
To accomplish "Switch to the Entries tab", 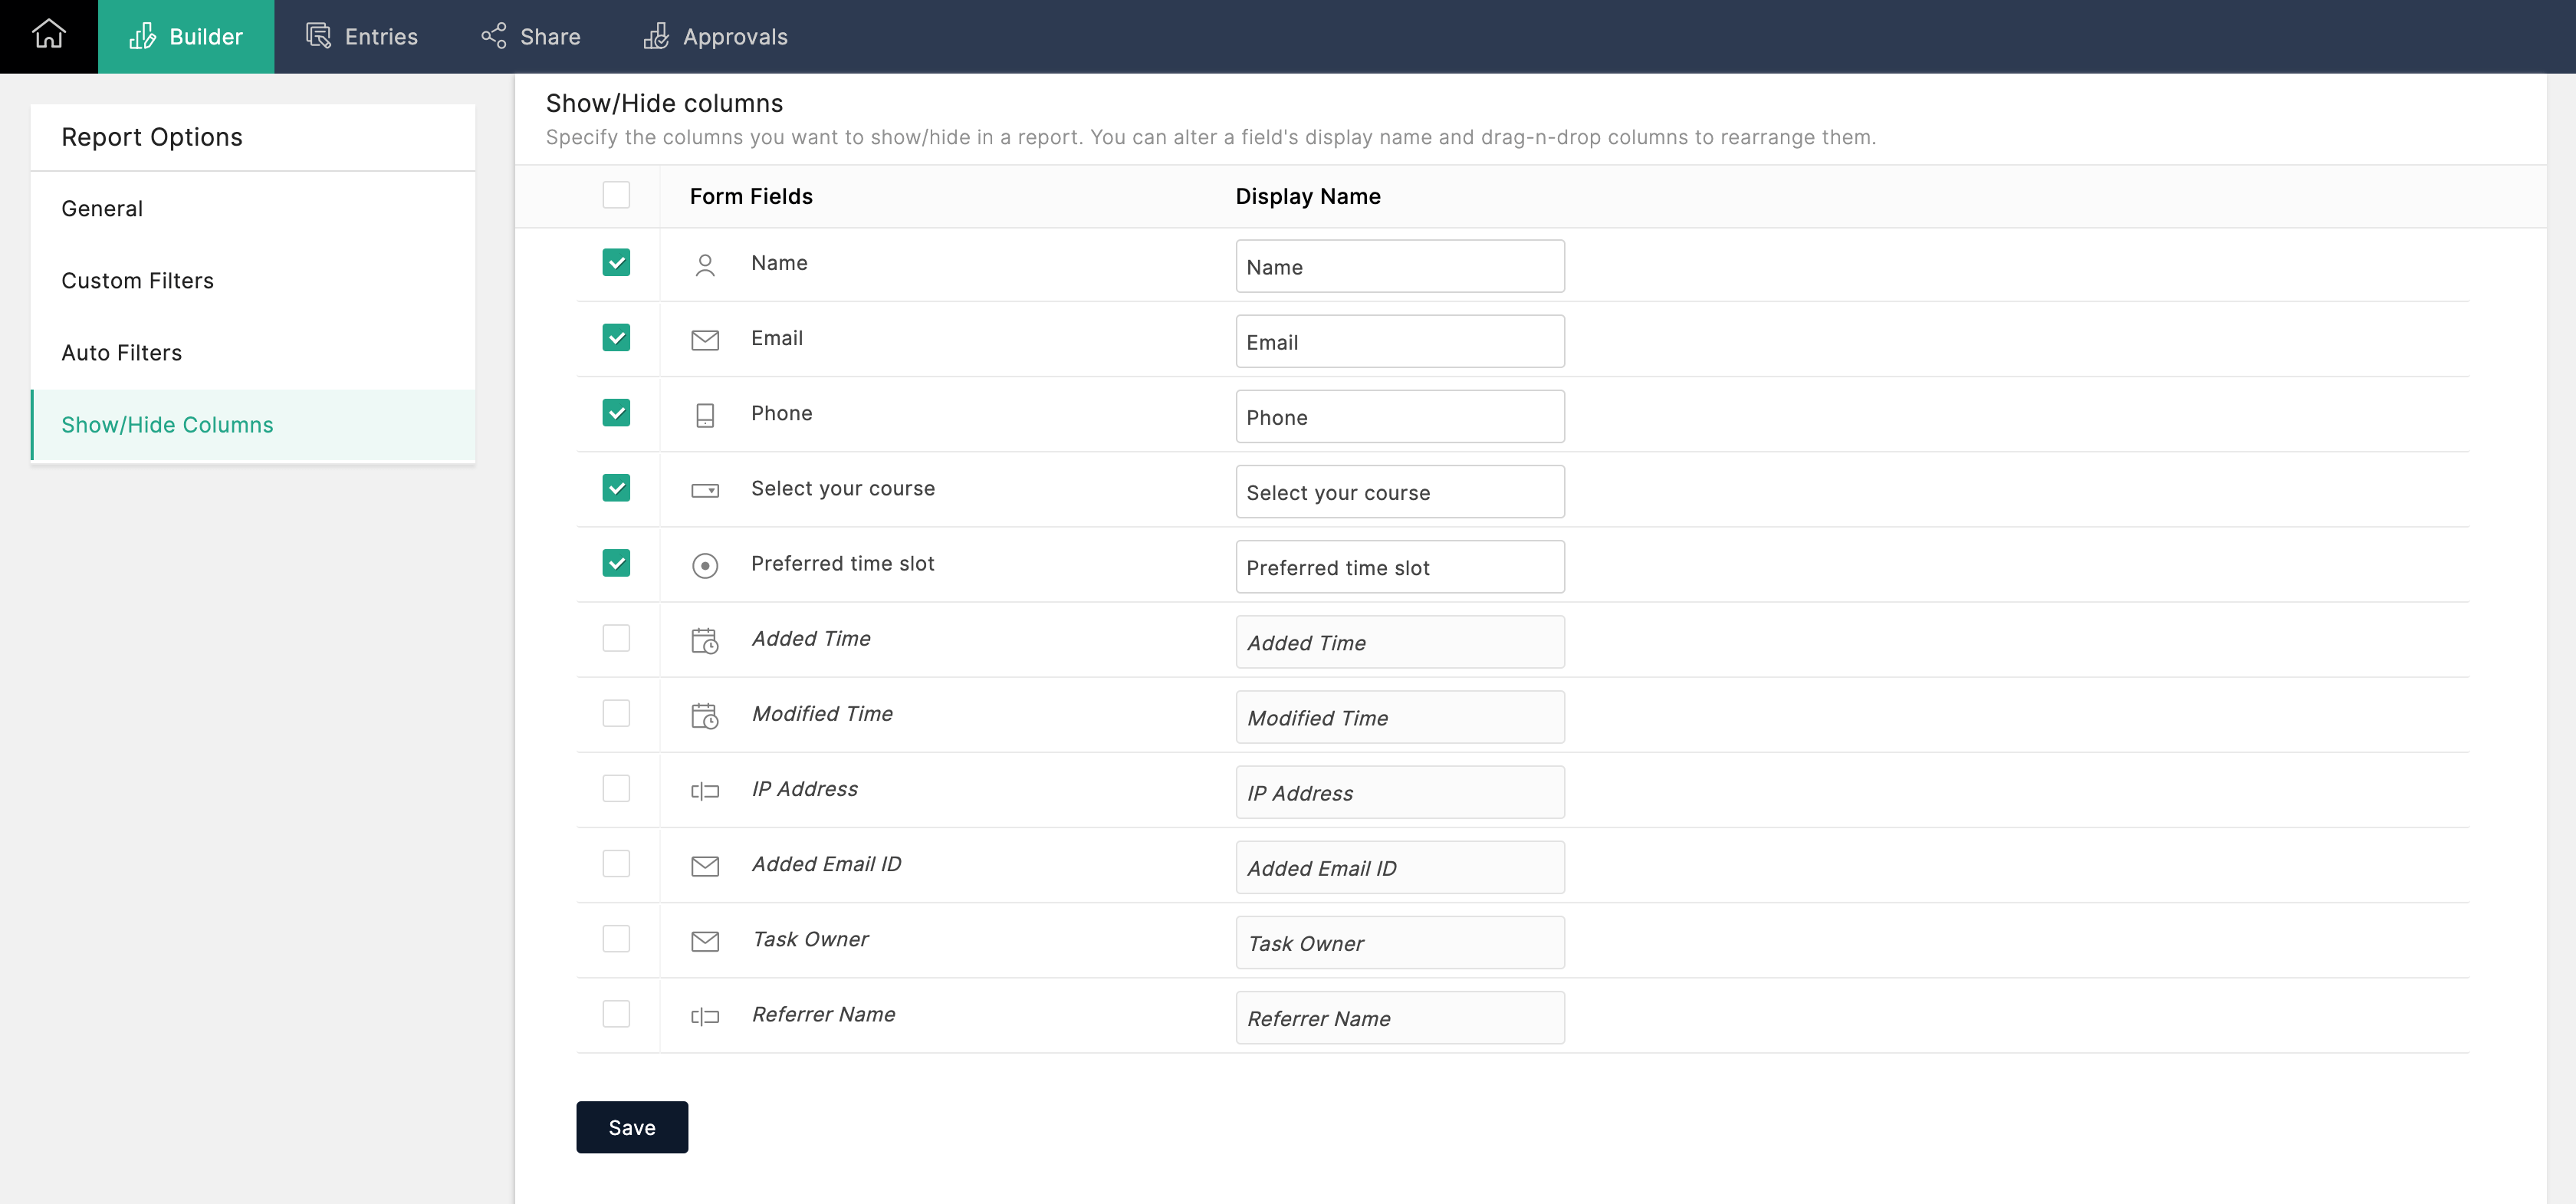I will (x=362, y=36).
